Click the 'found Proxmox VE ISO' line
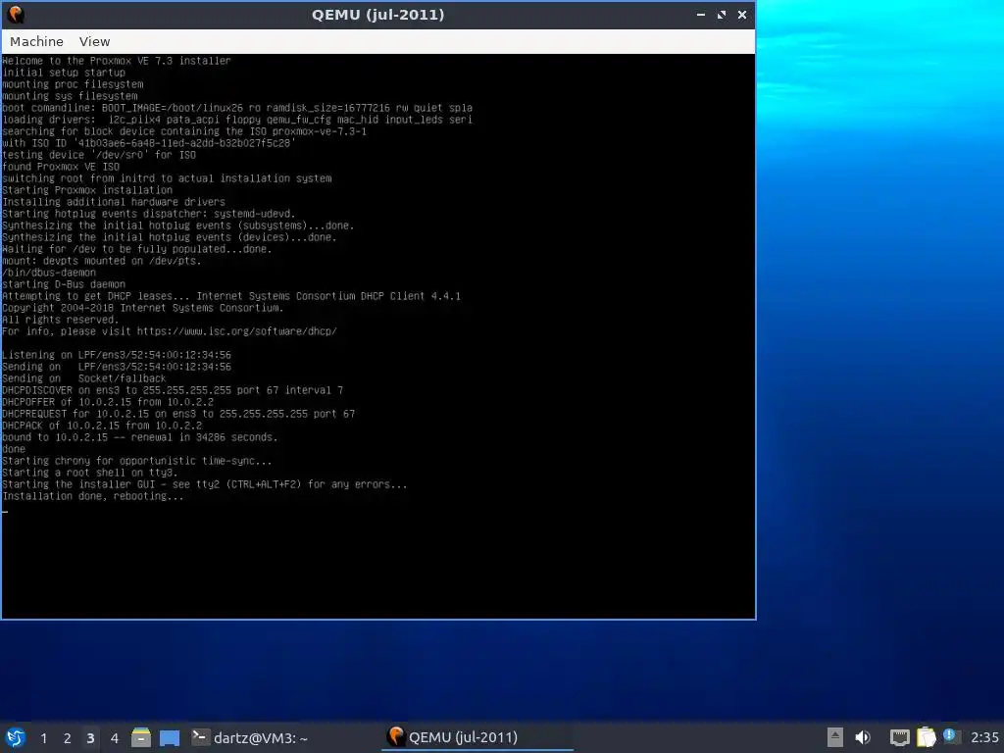 pyautogui.click(x=61, y=167)
